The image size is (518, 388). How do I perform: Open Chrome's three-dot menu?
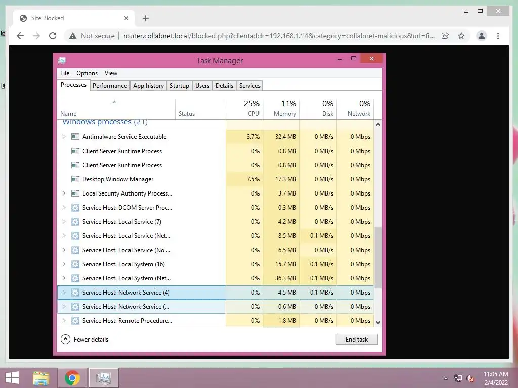pyautogui.click(x=498, y=36)
